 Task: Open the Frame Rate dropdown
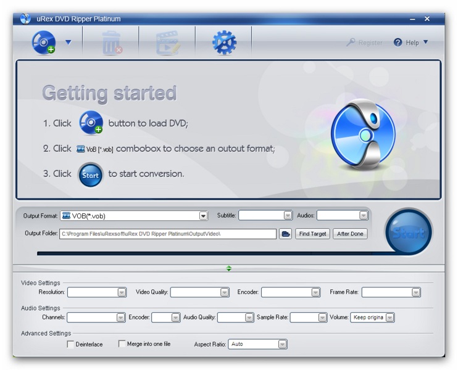(x=391, y=292)
